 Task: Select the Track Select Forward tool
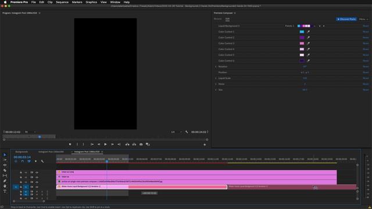pyautogui.click(x=5, y=160)
